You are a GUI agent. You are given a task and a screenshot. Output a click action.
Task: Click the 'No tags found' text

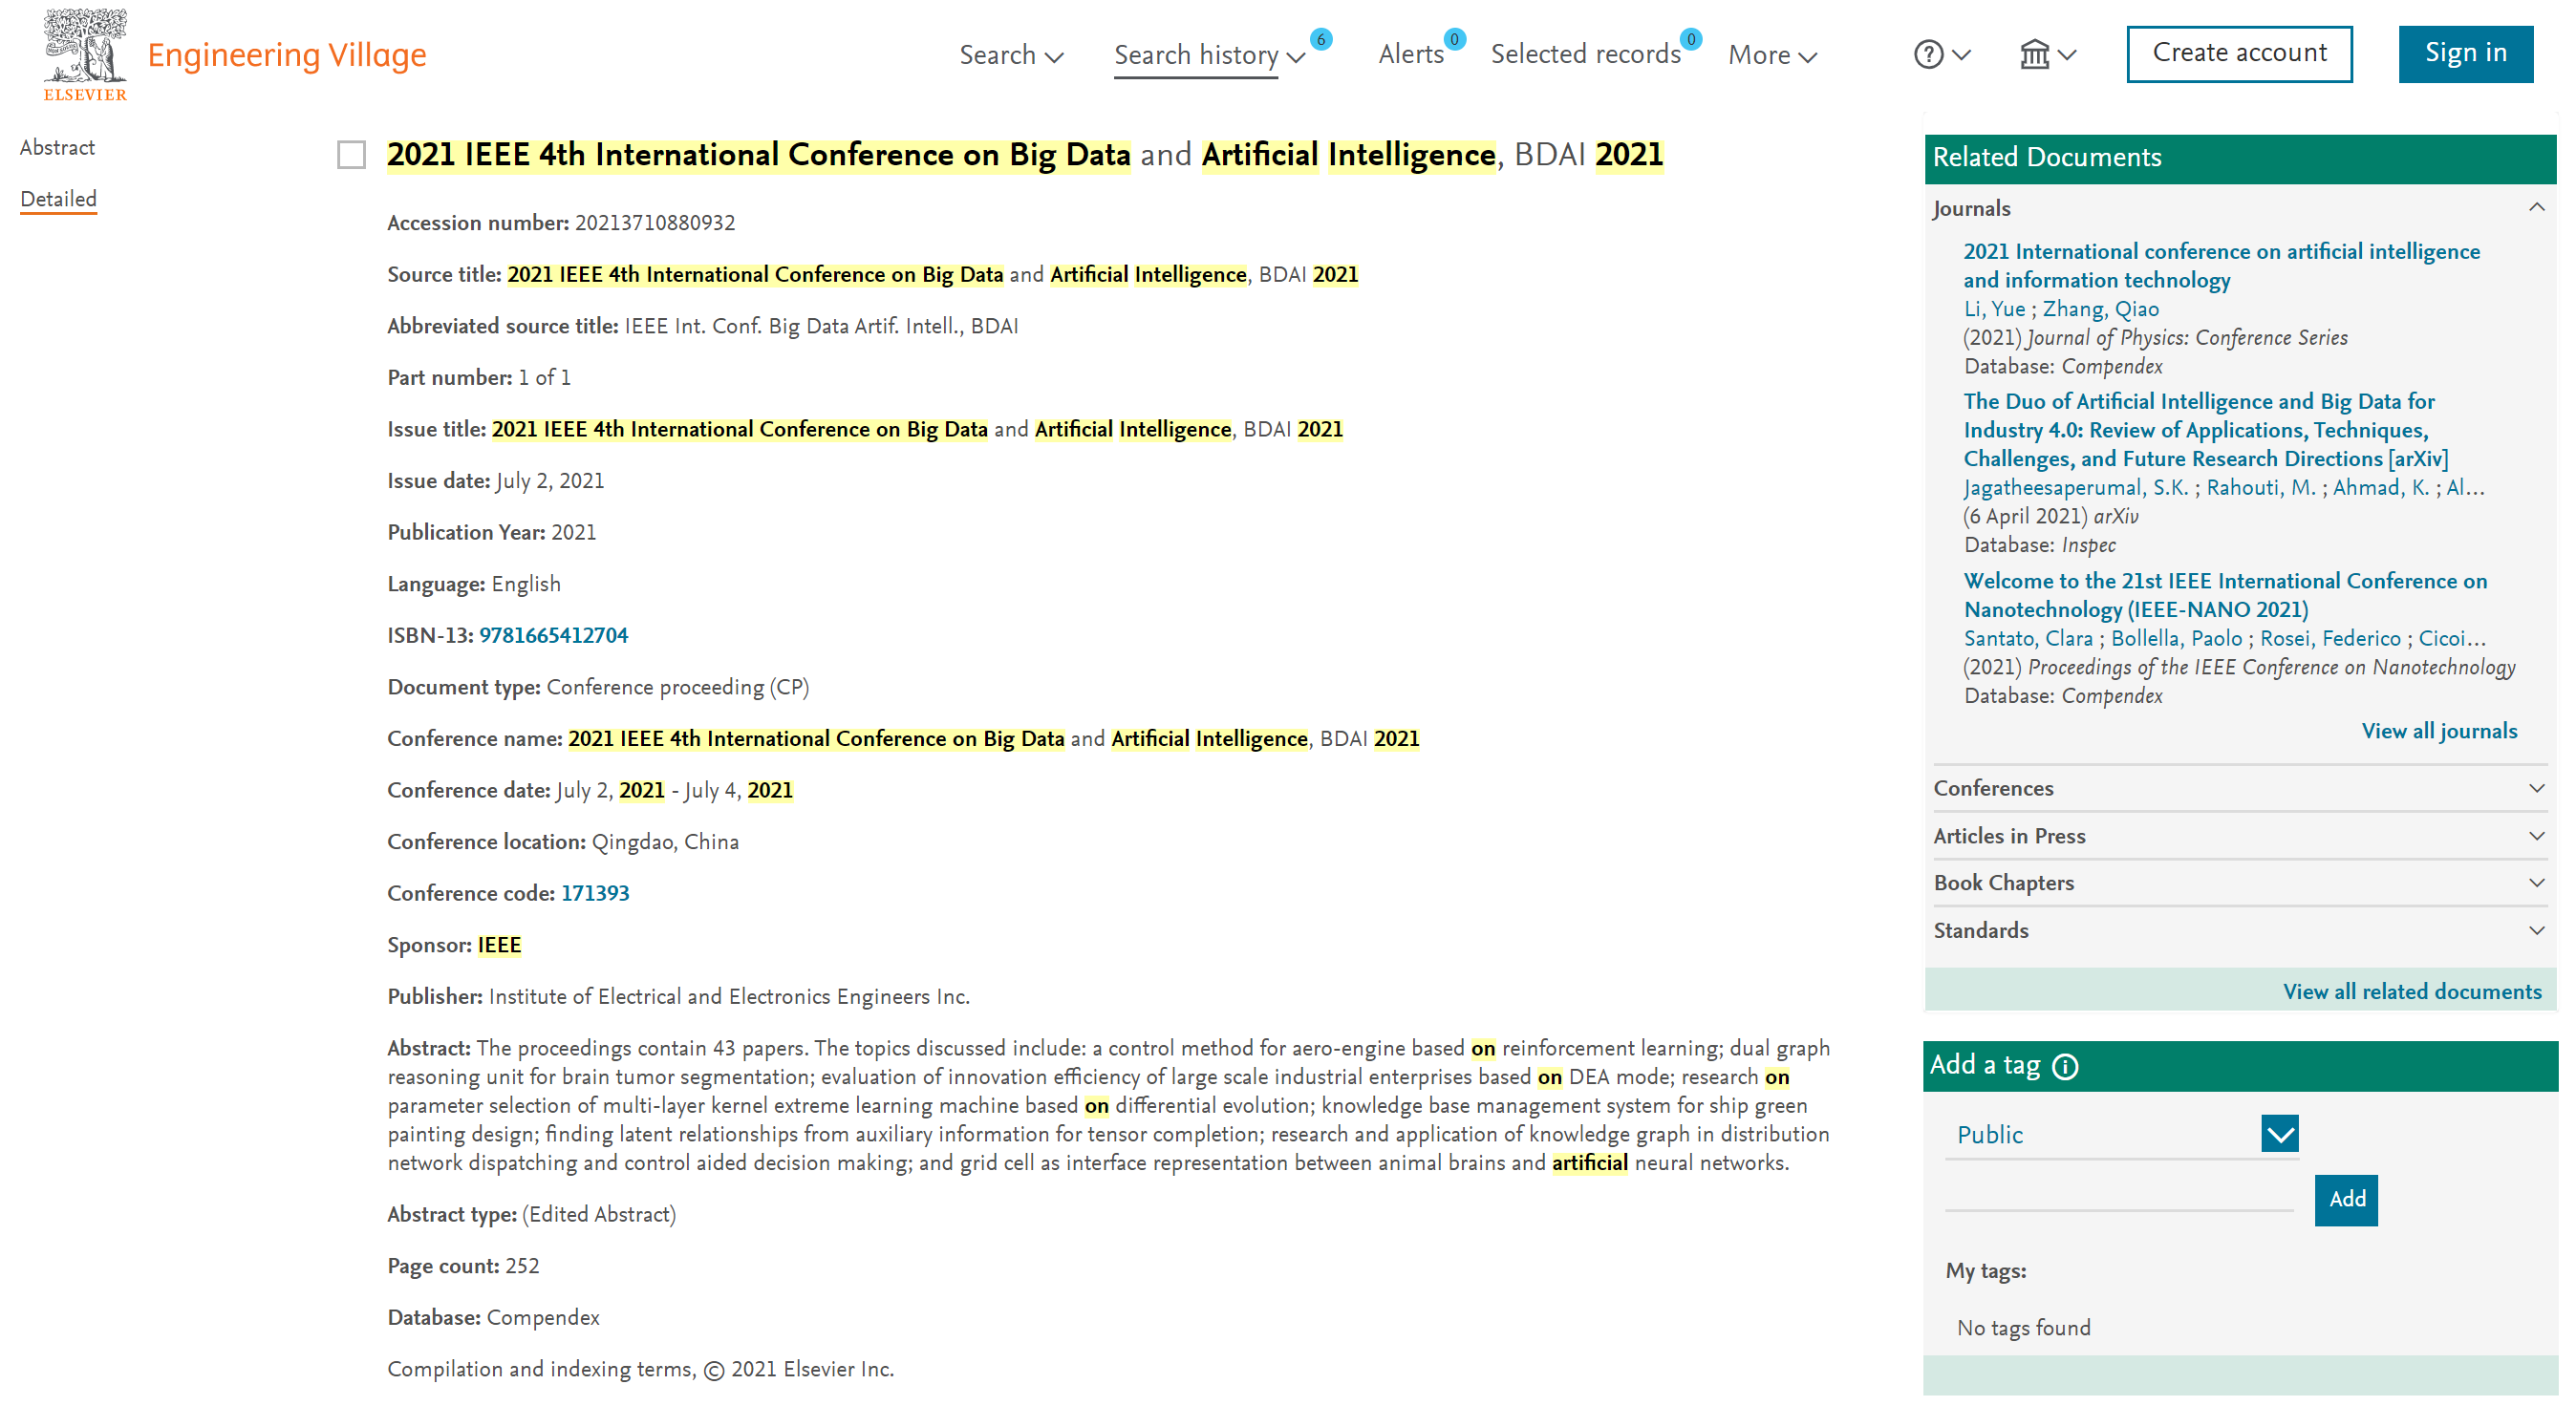pos(2023,1327)
